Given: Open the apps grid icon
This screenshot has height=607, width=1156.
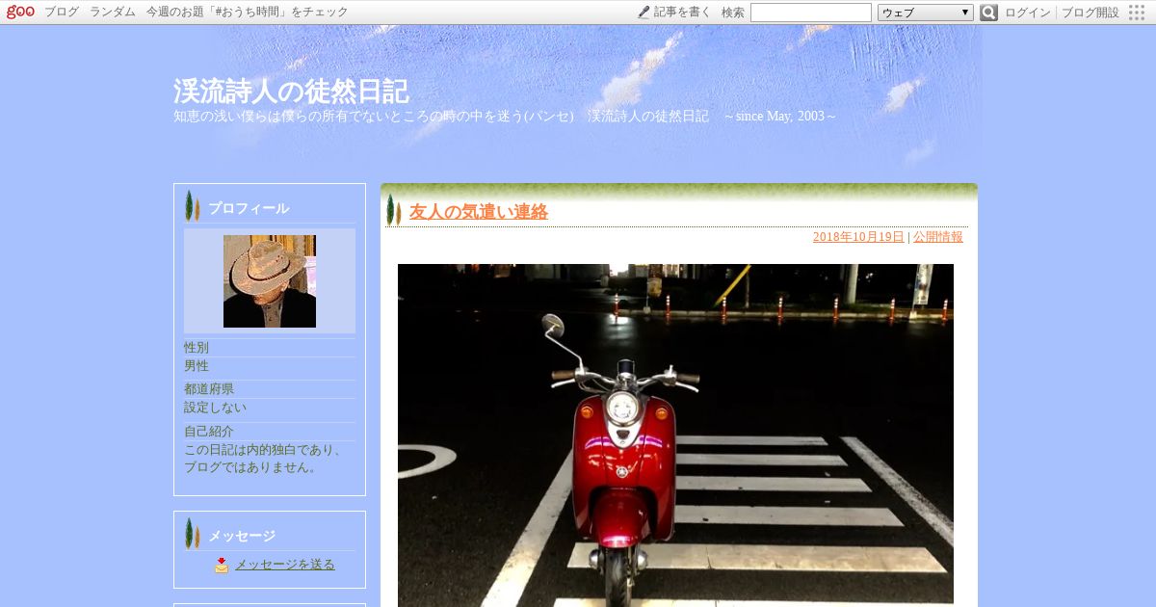Looking at the screenshot, I should pyautogui.click(x=1137, y=13).
